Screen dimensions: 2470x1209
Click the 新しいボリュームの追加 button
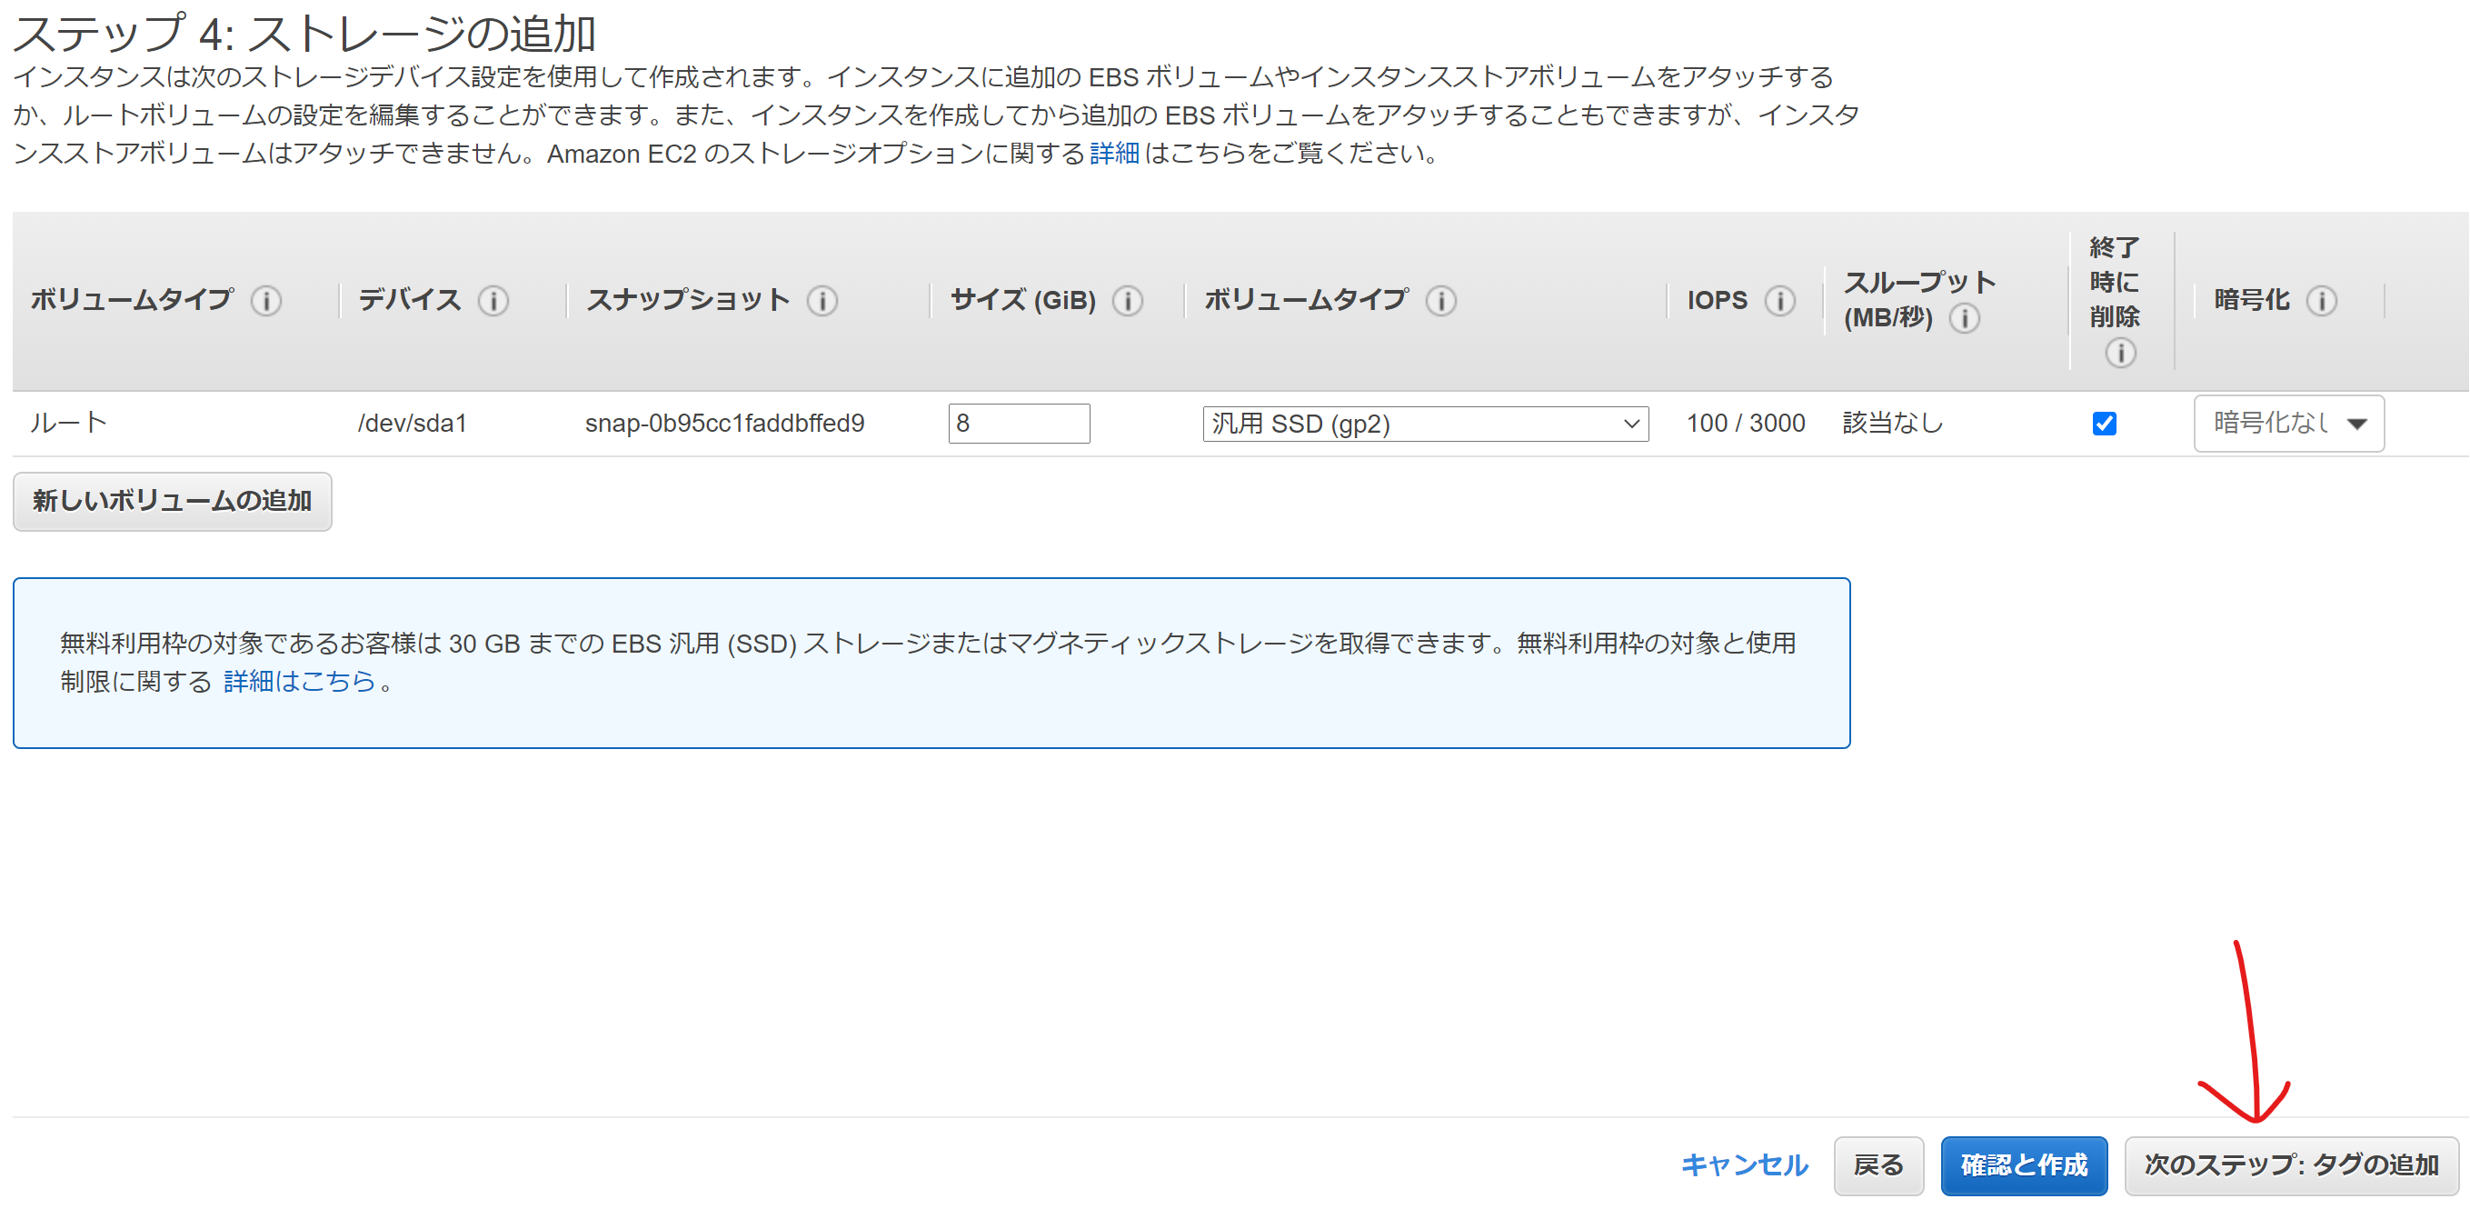tap(172, 501)
